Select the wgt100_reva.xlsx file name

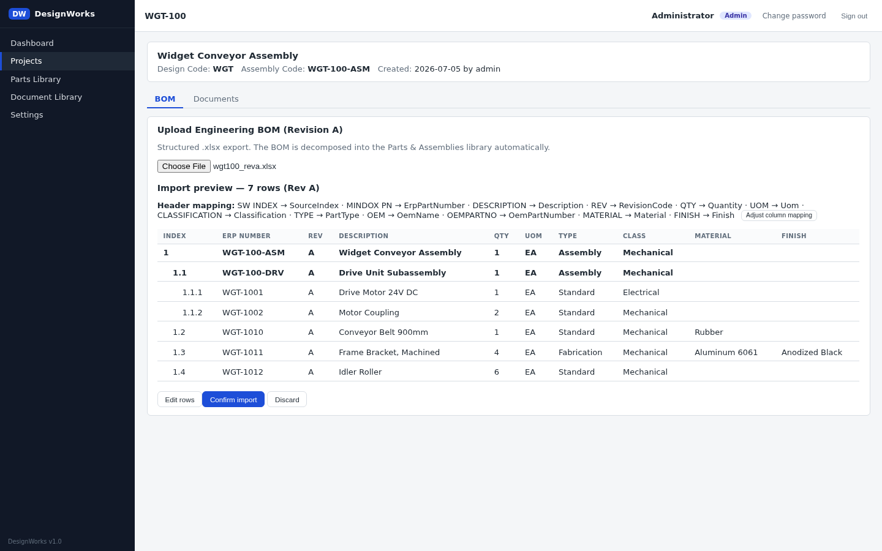[244, 167]
